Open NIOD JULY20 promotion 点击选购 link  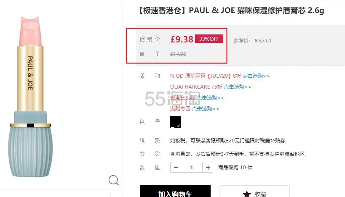pyautogui.click(x=256, y=76)
